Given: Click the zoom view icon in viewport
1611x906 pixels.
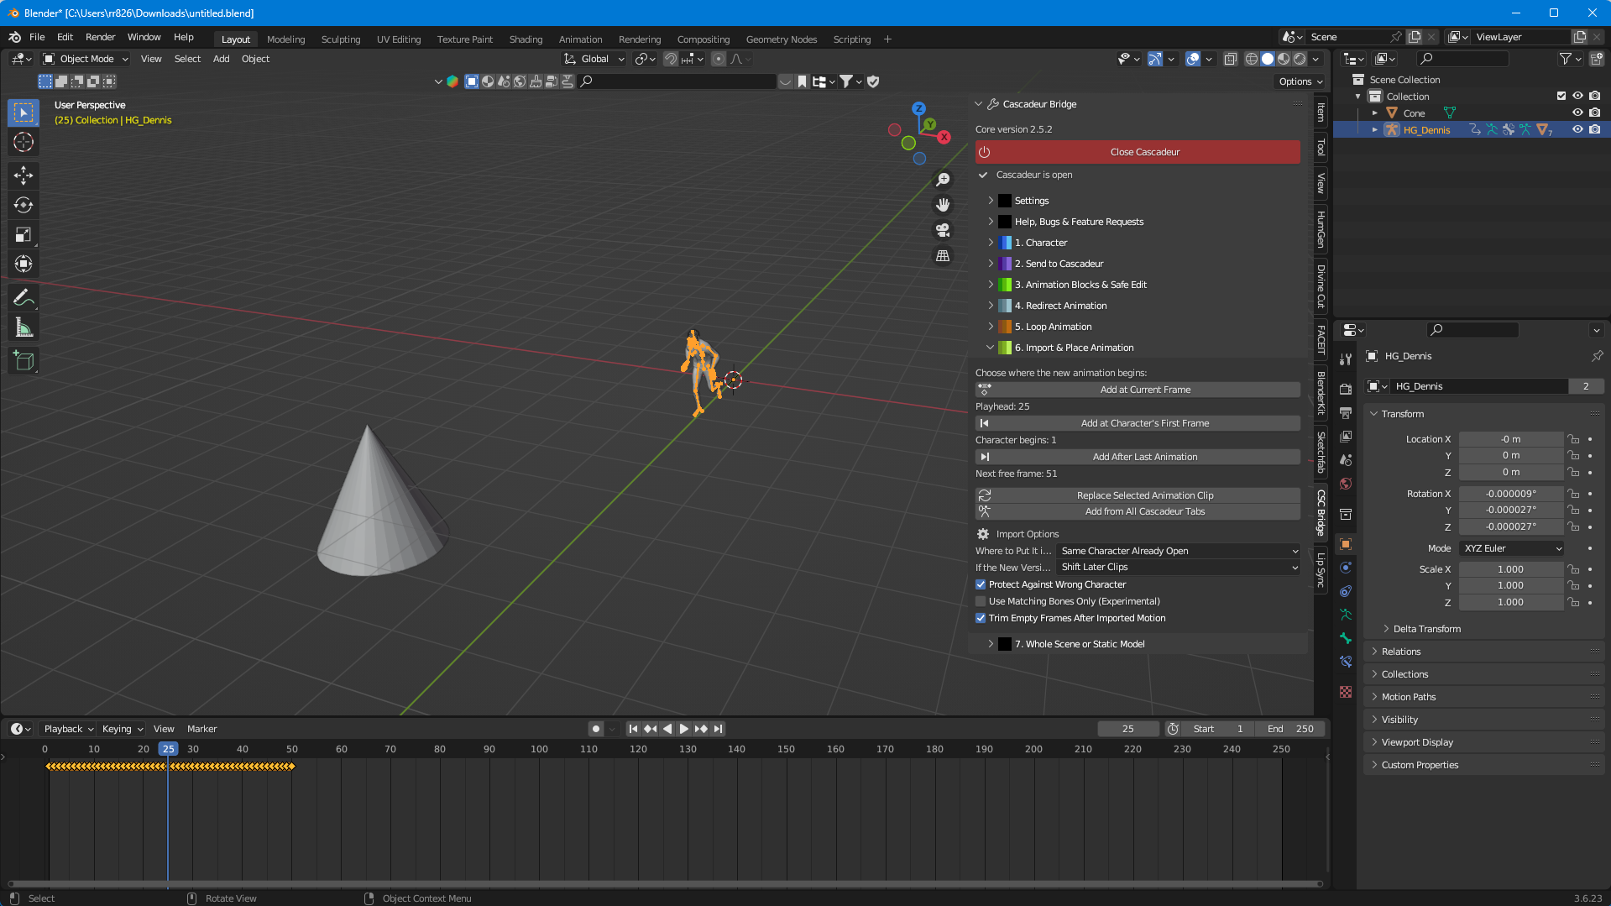Looking at the screenshot, I should click(x=943, y=180).
